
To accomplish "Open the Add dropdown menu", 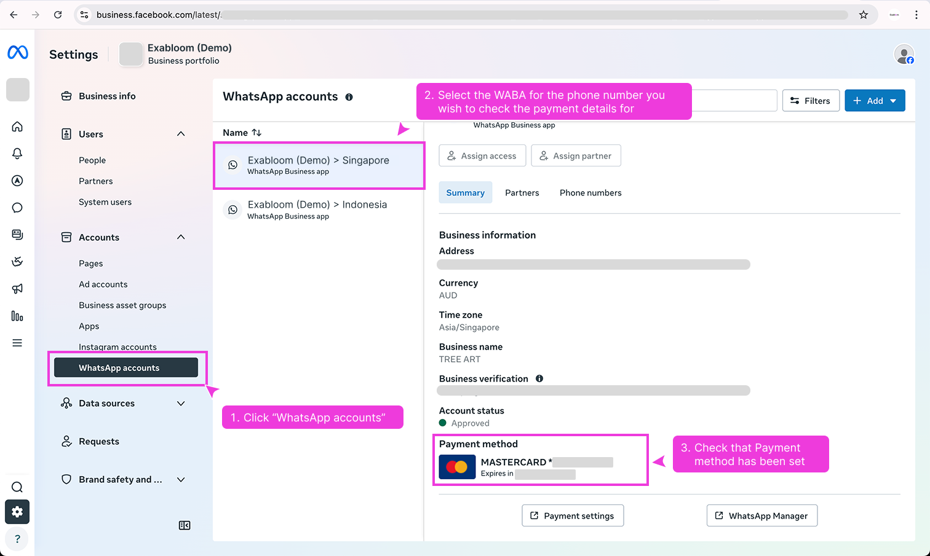I will 875,100.
